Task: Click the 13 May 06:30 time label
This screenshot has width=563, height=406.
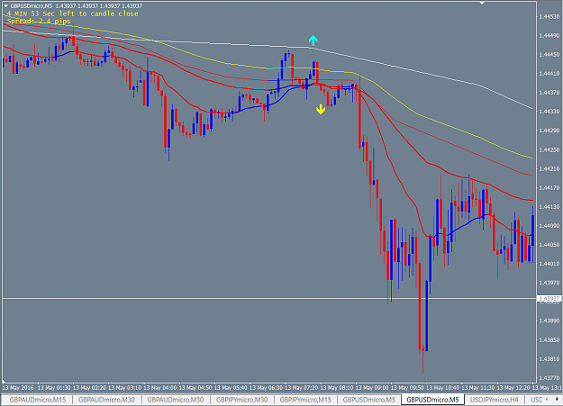Action: tap(266, 388)
